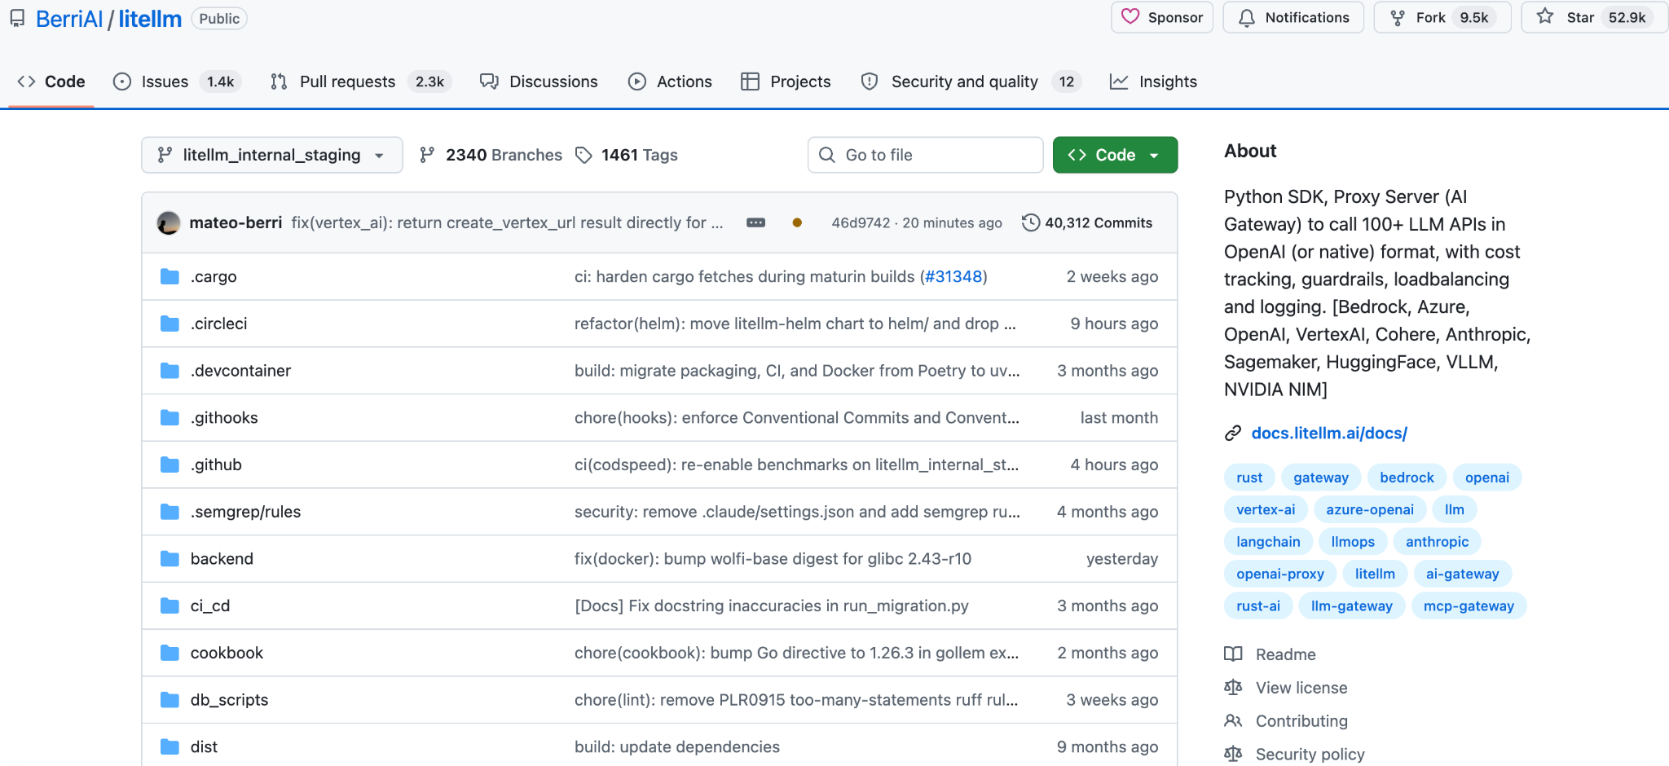Expand the commit message ellipsis button

tap(756, 222)
